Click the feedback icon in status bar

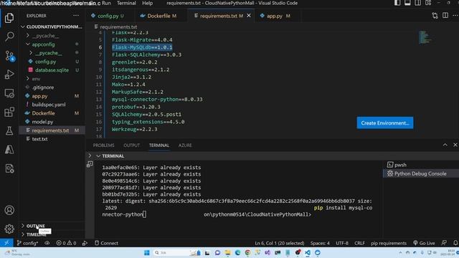coord(444,243)
